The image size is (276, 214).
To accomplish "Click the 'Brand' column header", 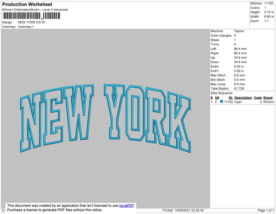I will pyautogui.click(x=268, y=98).
